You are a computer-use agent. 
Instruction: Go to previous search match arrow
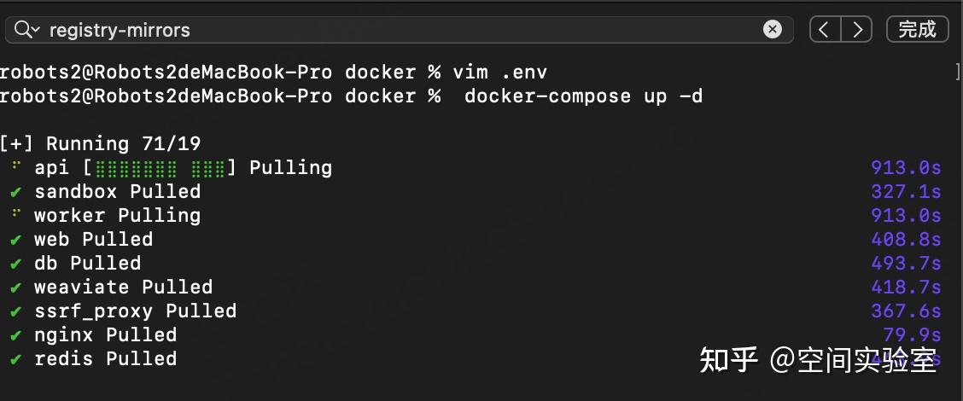(x=824, y=30)
